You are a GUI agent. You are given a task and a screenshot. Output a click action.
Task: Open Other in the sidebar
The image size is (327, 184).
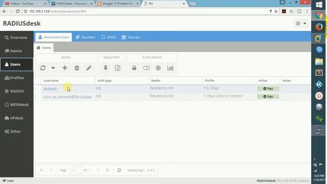(x=16, y=131)
